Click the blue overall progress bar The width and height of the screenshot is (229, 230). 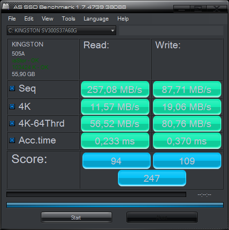tap(115, 205)
